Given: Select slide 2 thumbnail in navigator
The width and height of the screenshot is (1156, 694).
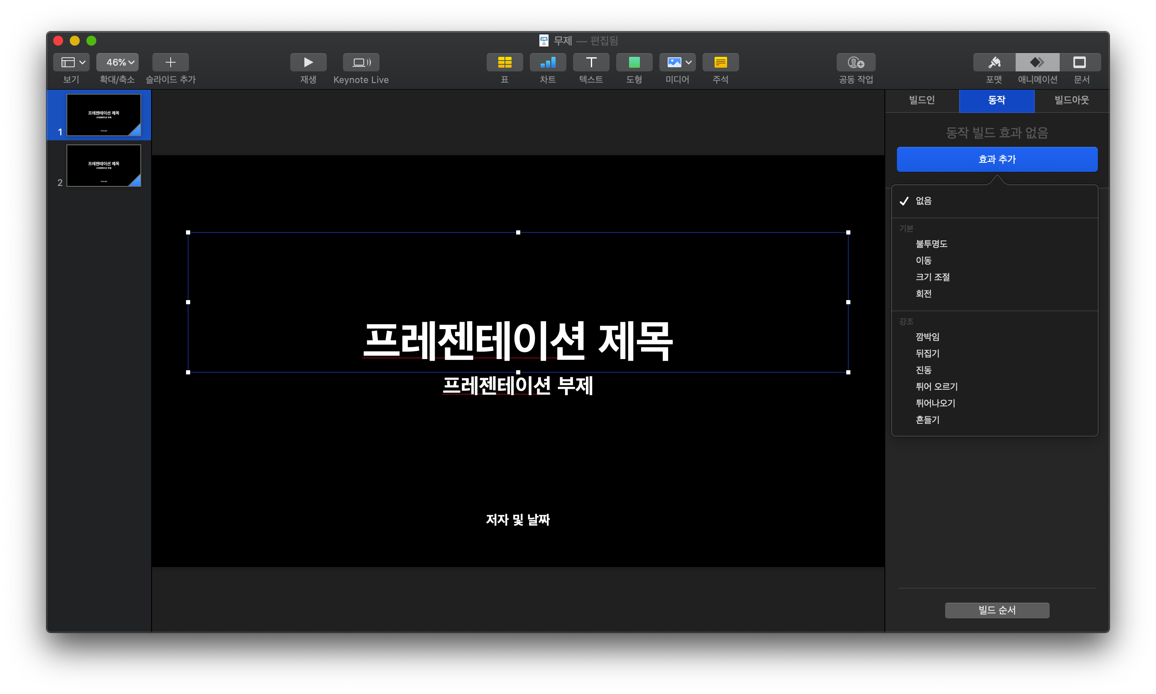Looking at the screenshot, I should tap(103, 166).
